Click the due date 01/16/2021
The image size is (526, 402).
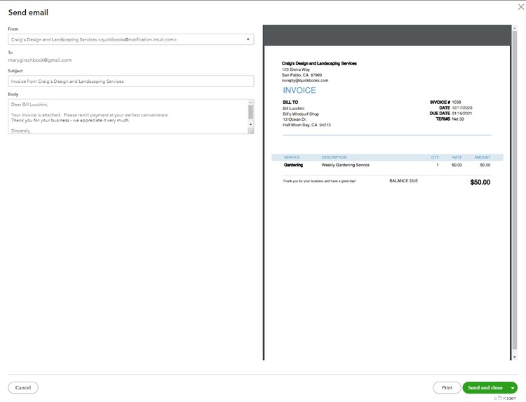[462, 114]
